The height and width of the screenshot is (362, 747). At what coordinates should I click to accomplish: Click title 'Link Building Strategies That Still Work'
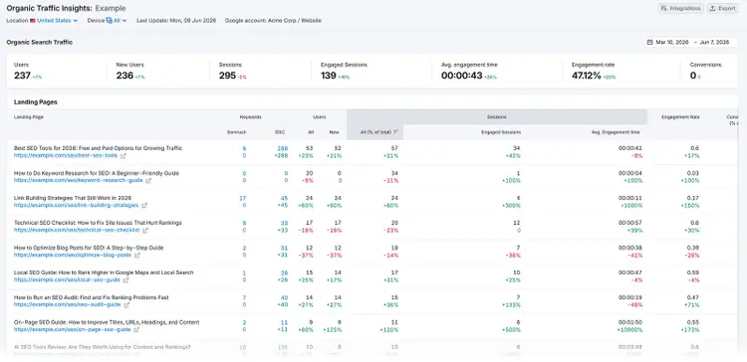pos(73,198)
